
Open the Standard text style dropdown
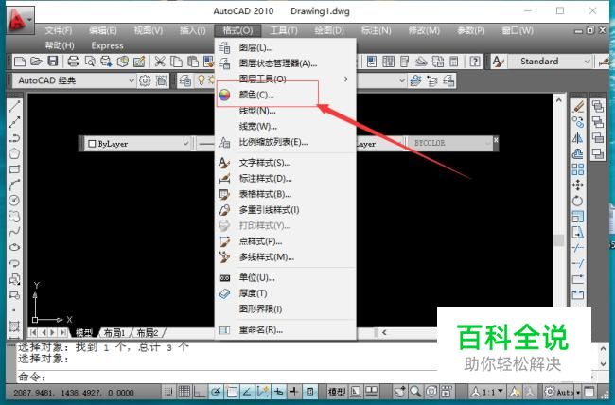pos(588,62)
